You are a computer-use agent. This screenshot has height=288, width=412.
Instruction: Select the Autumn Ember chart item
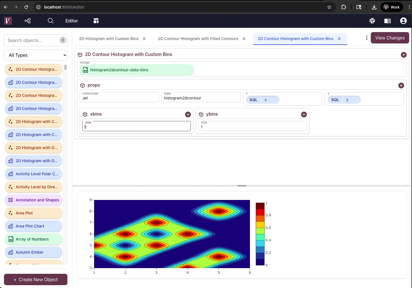[34, 252]
